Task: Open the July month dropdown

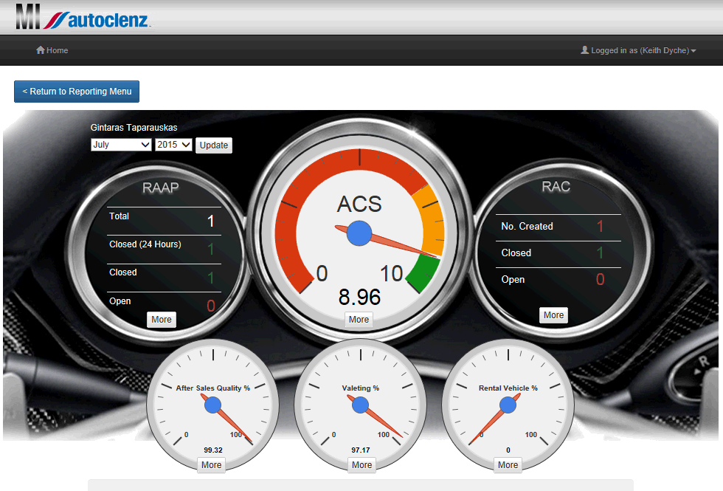Action: [121, 145]
